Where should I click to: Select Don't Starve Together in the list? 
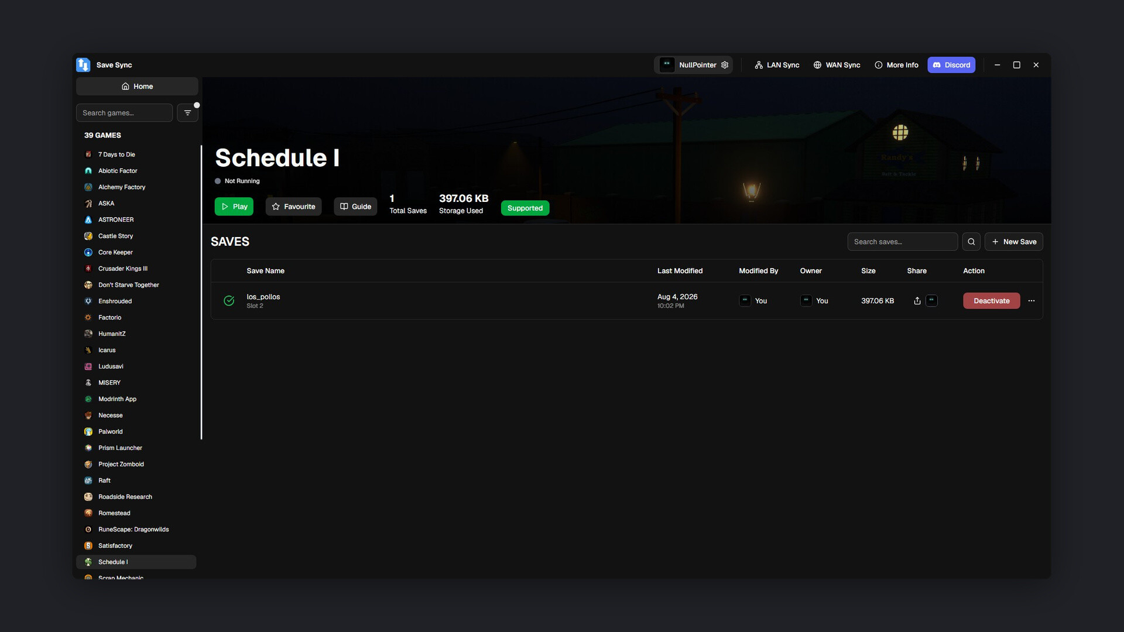click(136, 285)
